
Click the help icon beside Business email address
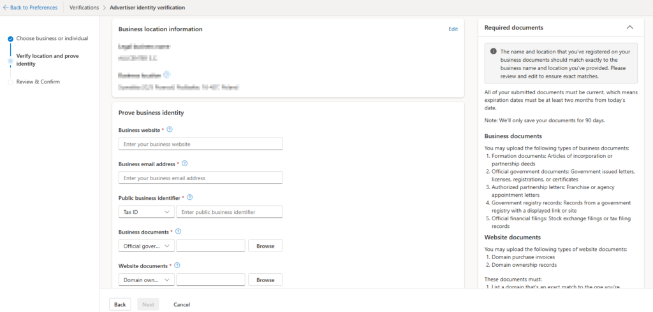[x=184, y=164]
